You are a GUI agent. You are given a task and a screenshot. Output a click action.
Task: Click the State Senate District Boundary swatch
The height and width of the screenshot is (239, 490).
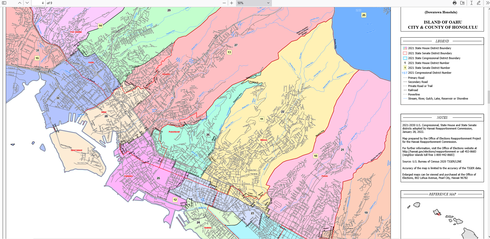point(405,53)
